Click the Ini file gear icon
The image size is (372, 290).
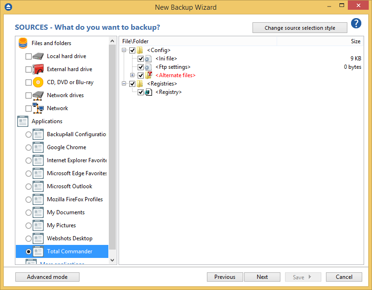pyautogui.click(x=148, y=59)
